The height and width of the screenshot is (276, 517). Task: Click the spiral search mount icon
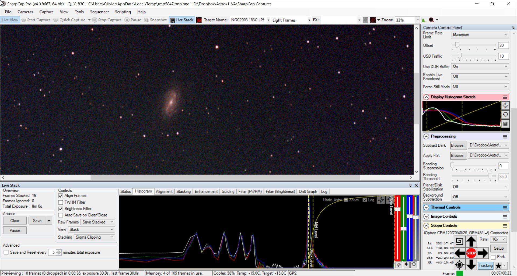click(460, 241)
